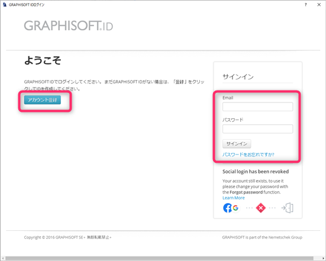
Task: Click the GRAPHISOFT ID logo
Action: [69, 26]
